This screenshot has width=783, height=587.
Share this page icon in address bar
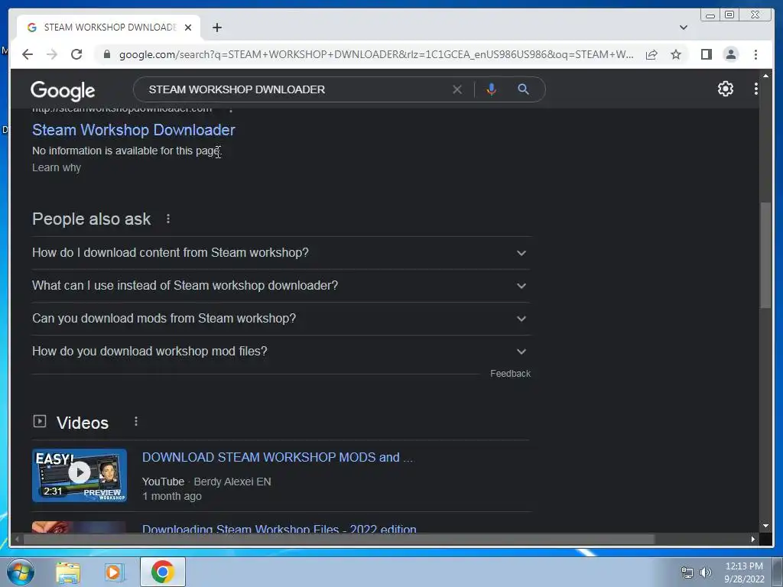(651, 54)
